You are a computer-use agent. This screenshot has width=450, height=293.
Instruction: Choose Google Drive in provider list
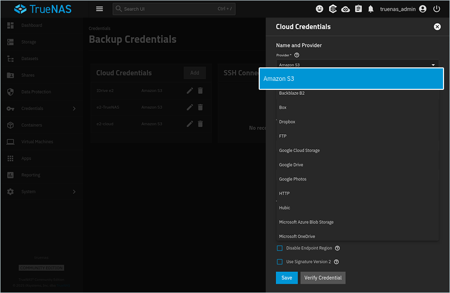291,165
